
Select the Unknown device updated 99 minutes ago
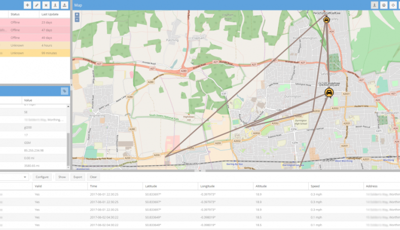click(35, 53)
